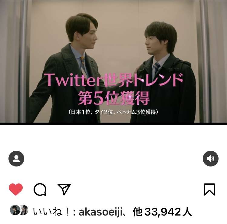Tap the 第5位獲得 headline text

click(x=113, y=98)
